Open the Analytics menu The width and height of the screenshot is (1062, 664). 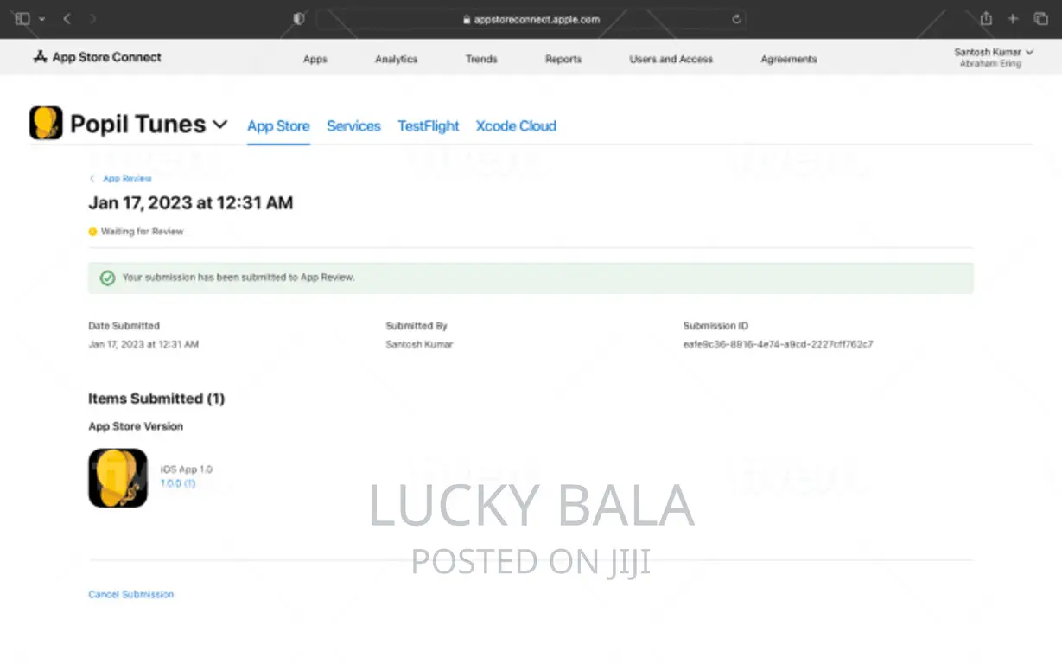coord(397,60)
